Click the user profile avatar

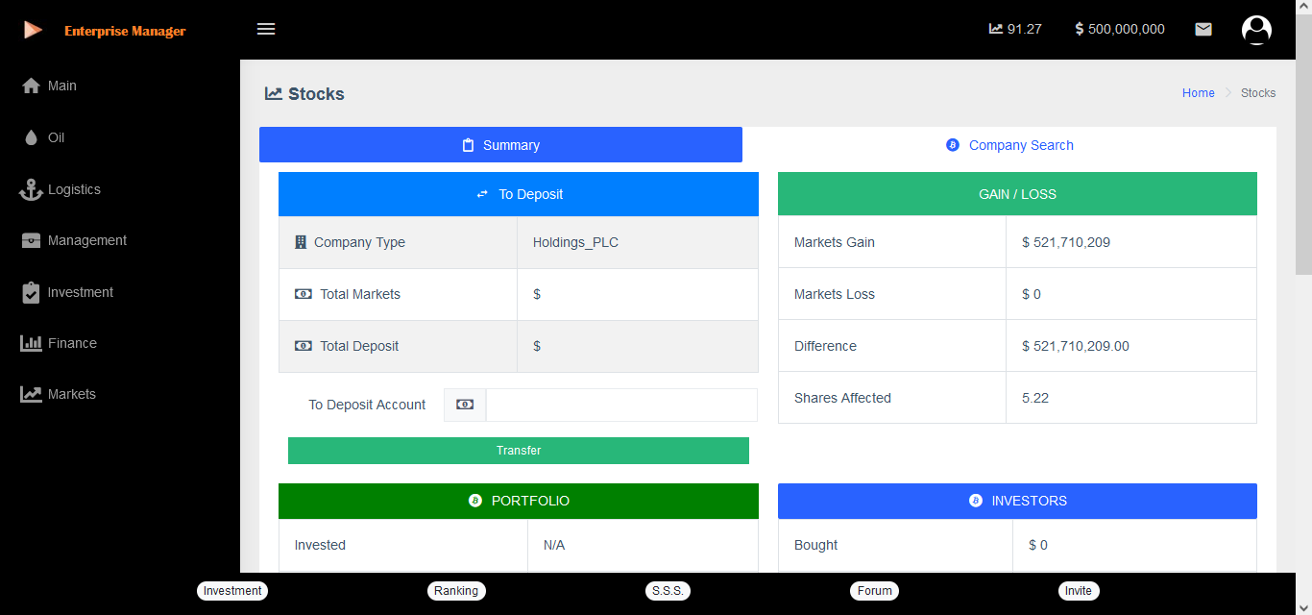1256,30
